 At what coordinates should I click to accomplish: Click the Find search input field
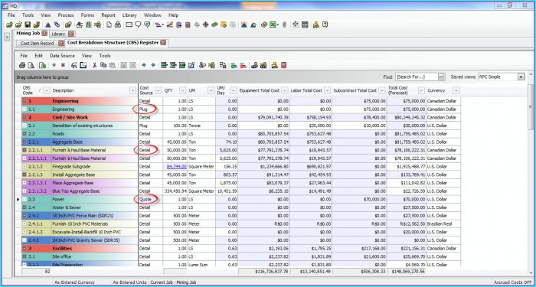pyautogui.click(x=417, y=77)
